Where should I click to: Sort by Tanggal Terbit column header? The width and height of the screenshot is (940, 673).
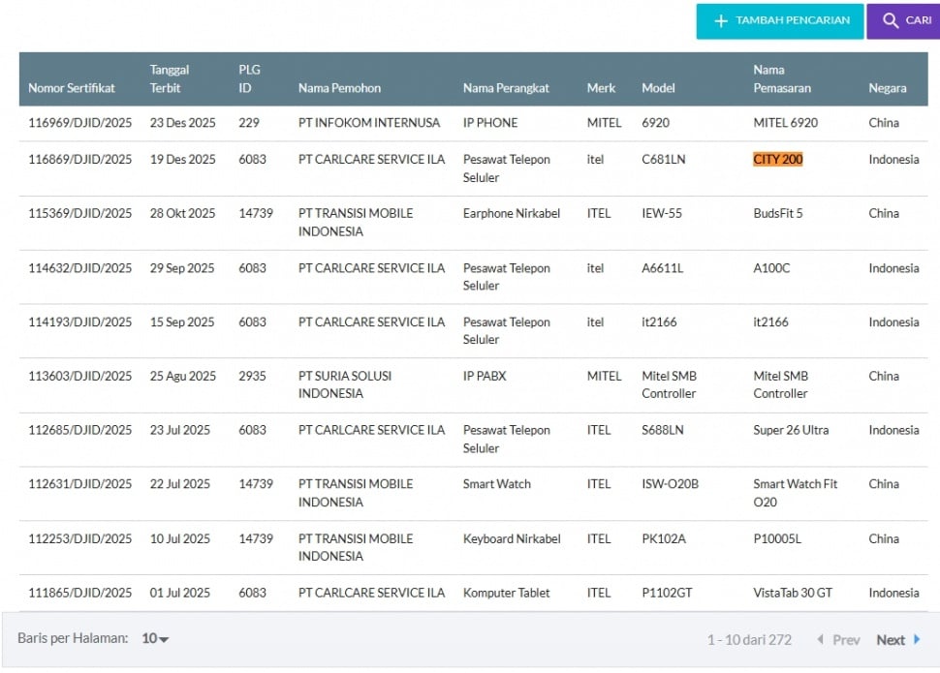(170, 78)
